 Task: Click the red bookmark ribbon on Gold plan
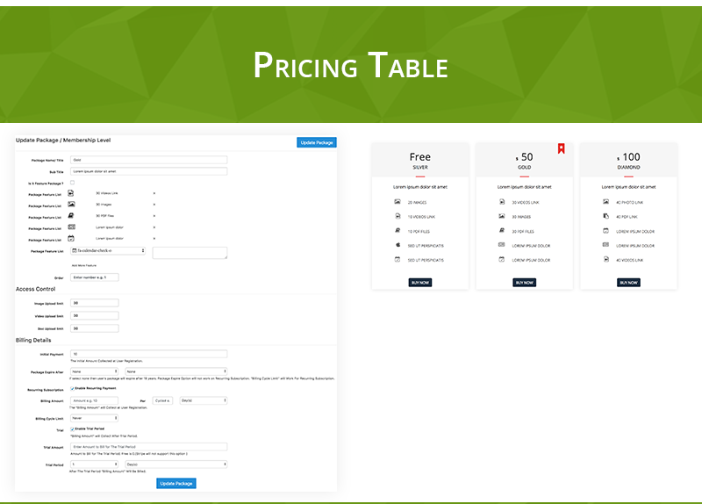pos(561,148)
